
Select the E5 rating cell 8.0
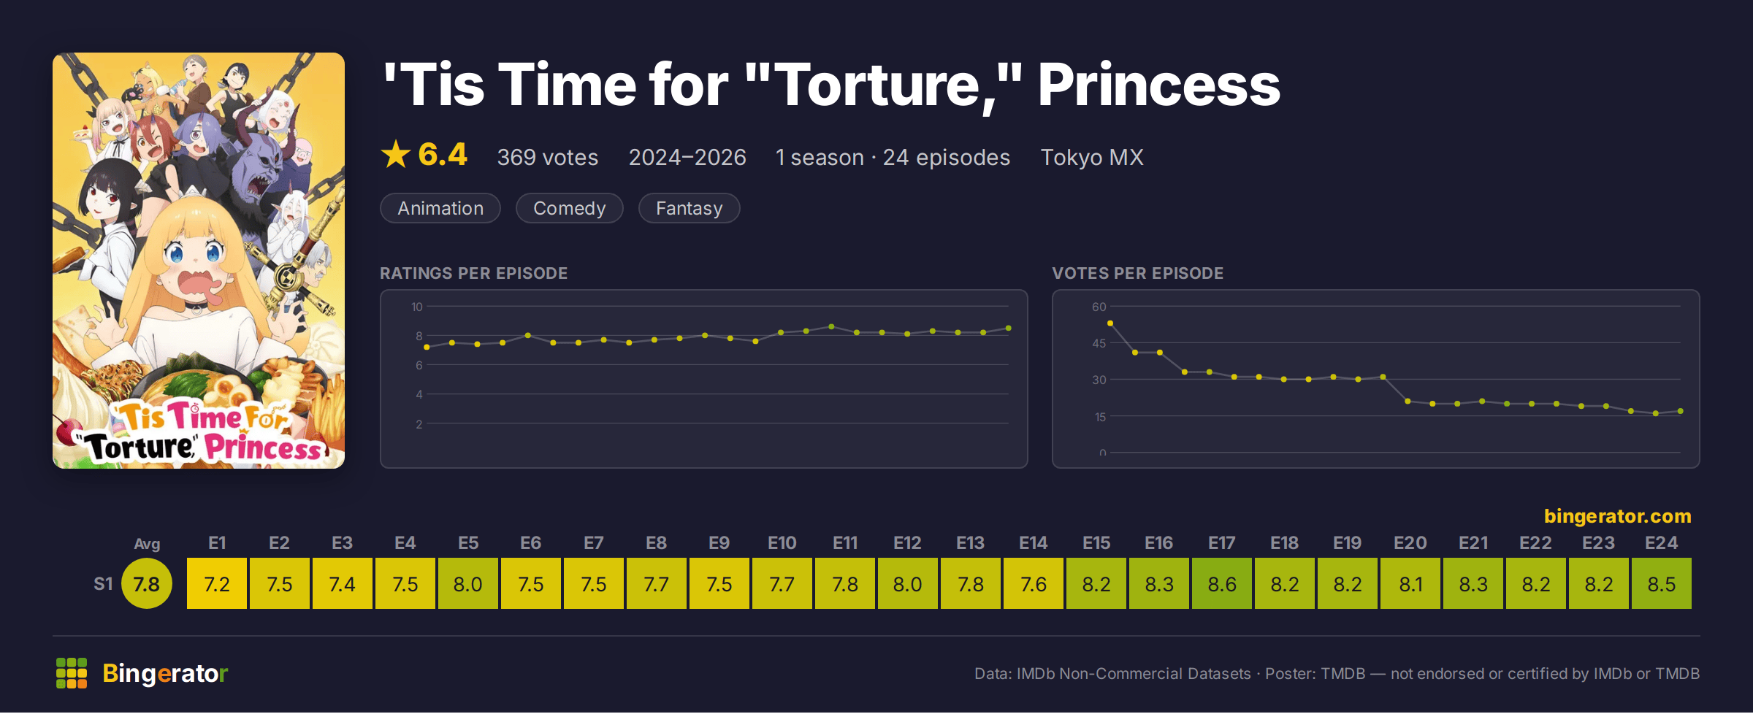click(468, 584)
